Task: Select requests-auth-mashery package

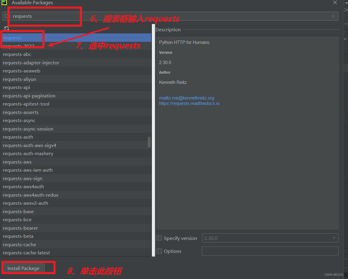Action: (x=77, y=153)
